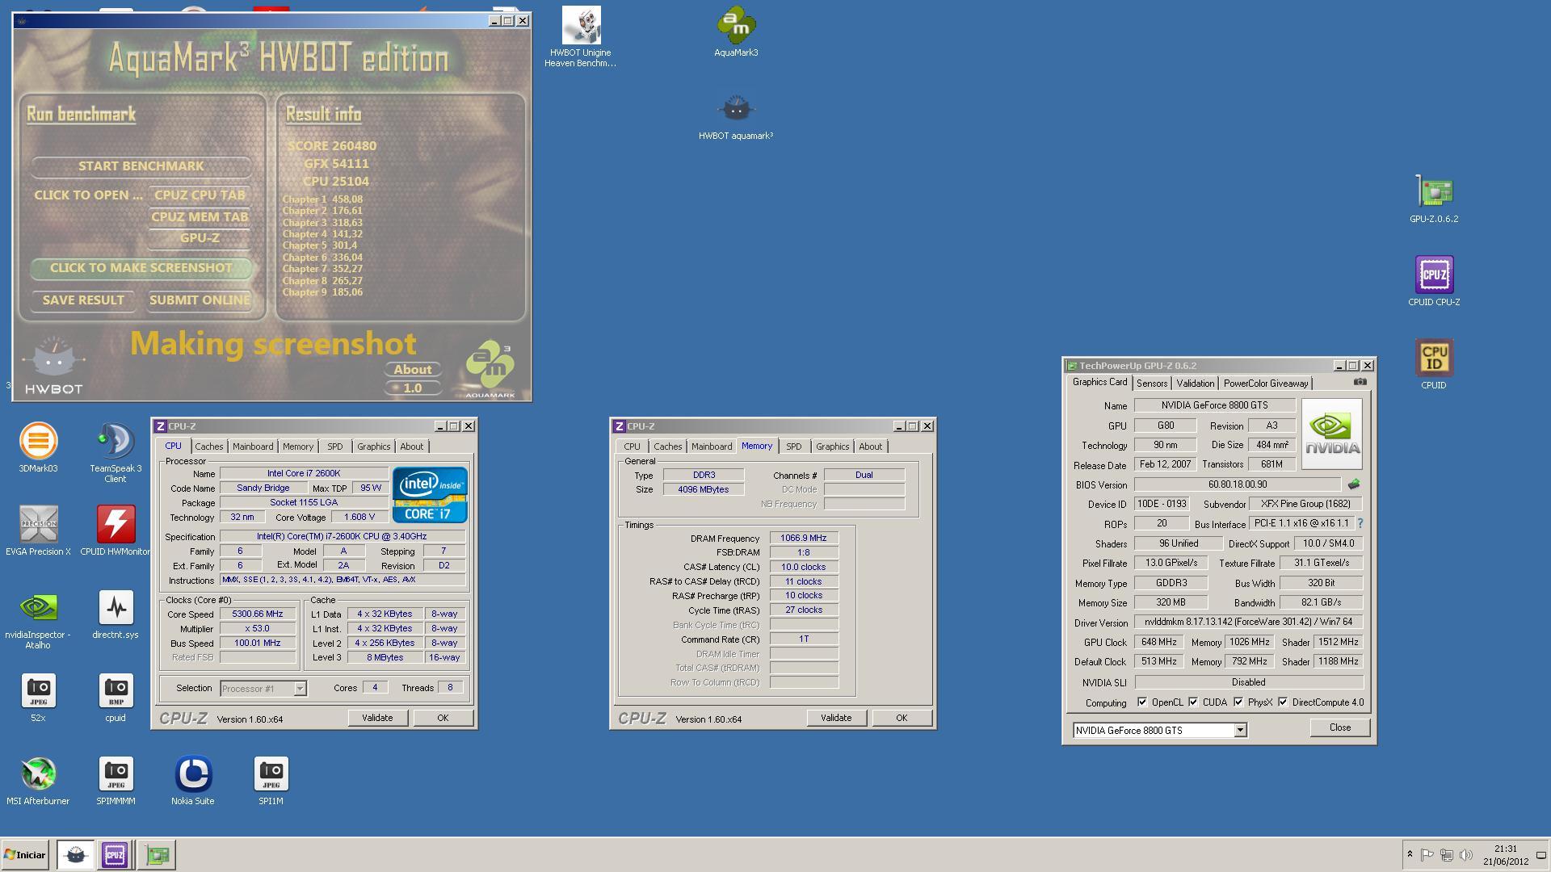Open Mainboard tab in left CPU-Z window

click(253, 446)
